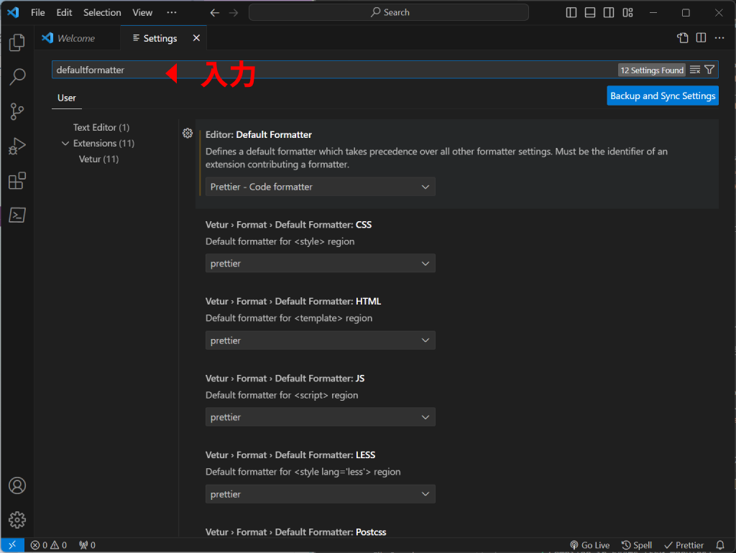Split the editor to the right
This screenshot has width=736, height=553.
(701, 38)
